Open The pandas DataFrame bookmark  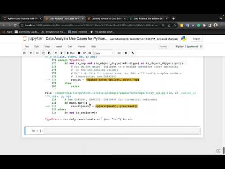pos(102,32)
